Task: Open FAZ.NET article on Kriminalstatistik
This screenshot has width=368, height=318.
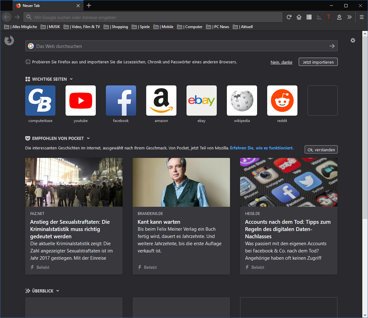Action: pyautogui.click(x=70, y=229)
